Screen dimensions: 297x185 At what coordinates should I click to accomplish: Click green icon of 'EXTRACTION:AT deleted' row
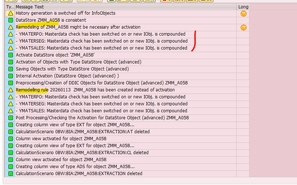[11, 132]
